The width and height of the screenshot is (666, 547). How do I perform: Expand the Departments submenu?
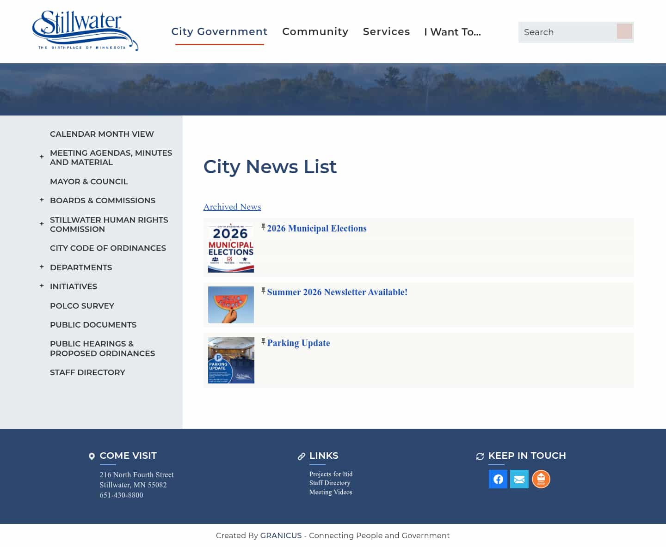(42, 267)
